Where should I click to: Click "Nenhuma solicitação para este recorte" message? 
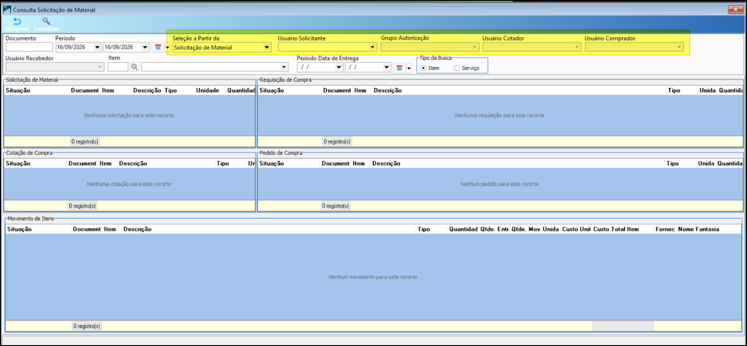(129, 115)
